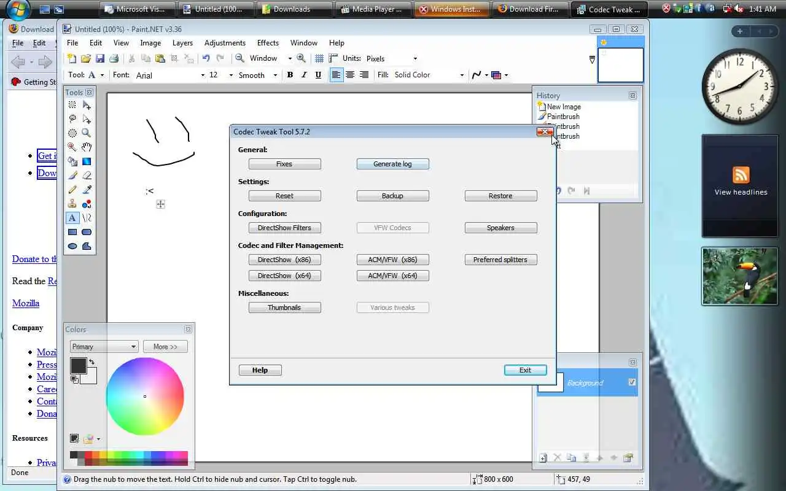Select the Ellipse Select tool
This screenshot has width=786, height=491.
[x=72, y=133]
